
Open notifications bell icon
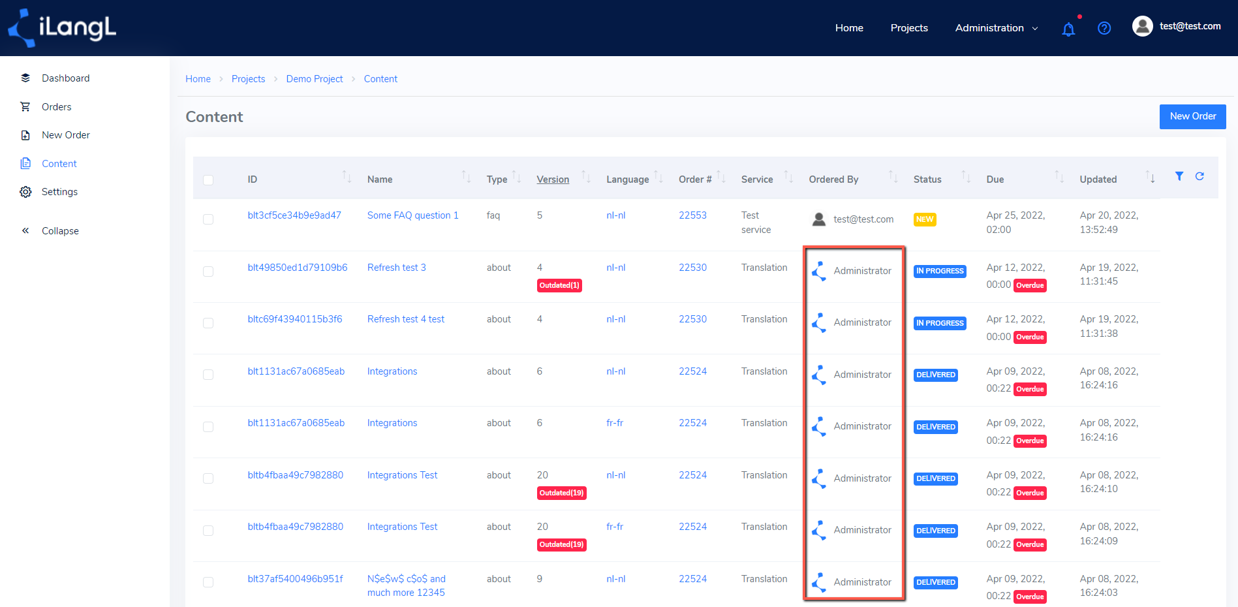point(1068,29)
